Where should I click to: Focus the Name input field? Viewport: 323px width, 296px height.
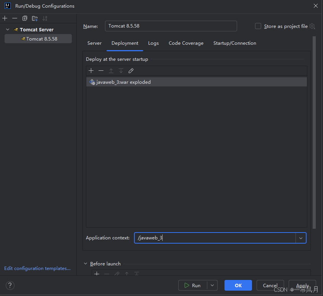(171, 26)
